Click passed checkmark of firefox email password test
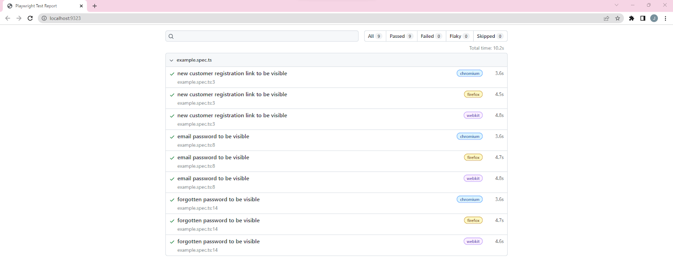The image size is (673, 265). [x=172, y=158]
